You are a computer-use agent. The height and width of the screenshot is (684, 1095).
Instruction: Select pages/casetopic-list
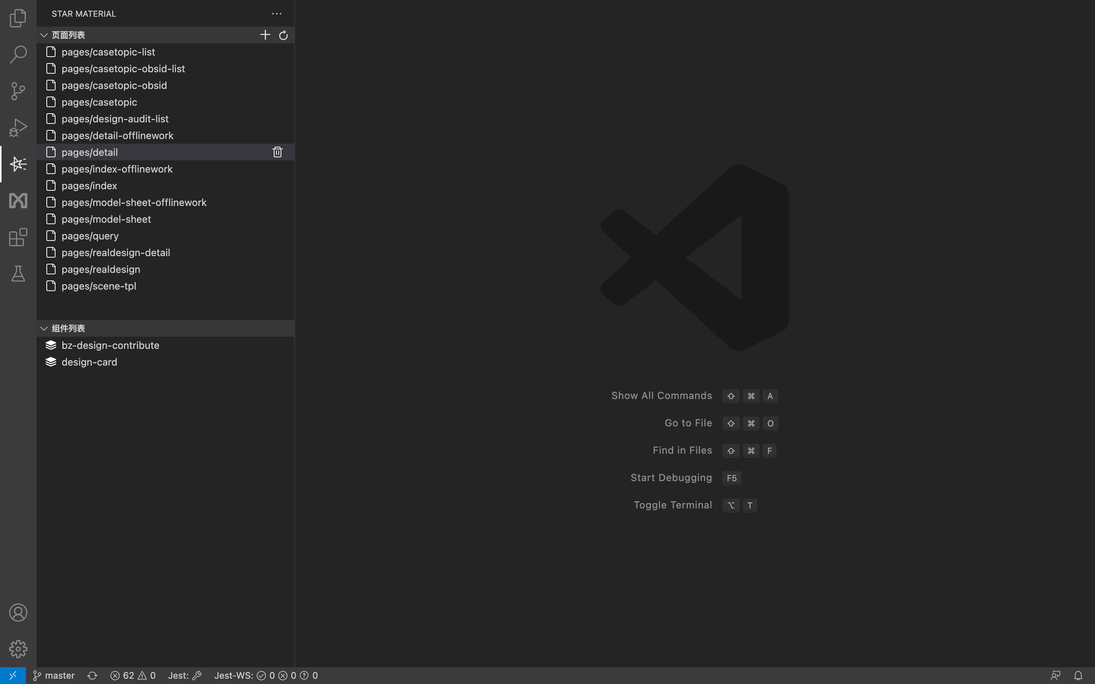(166, 52)
